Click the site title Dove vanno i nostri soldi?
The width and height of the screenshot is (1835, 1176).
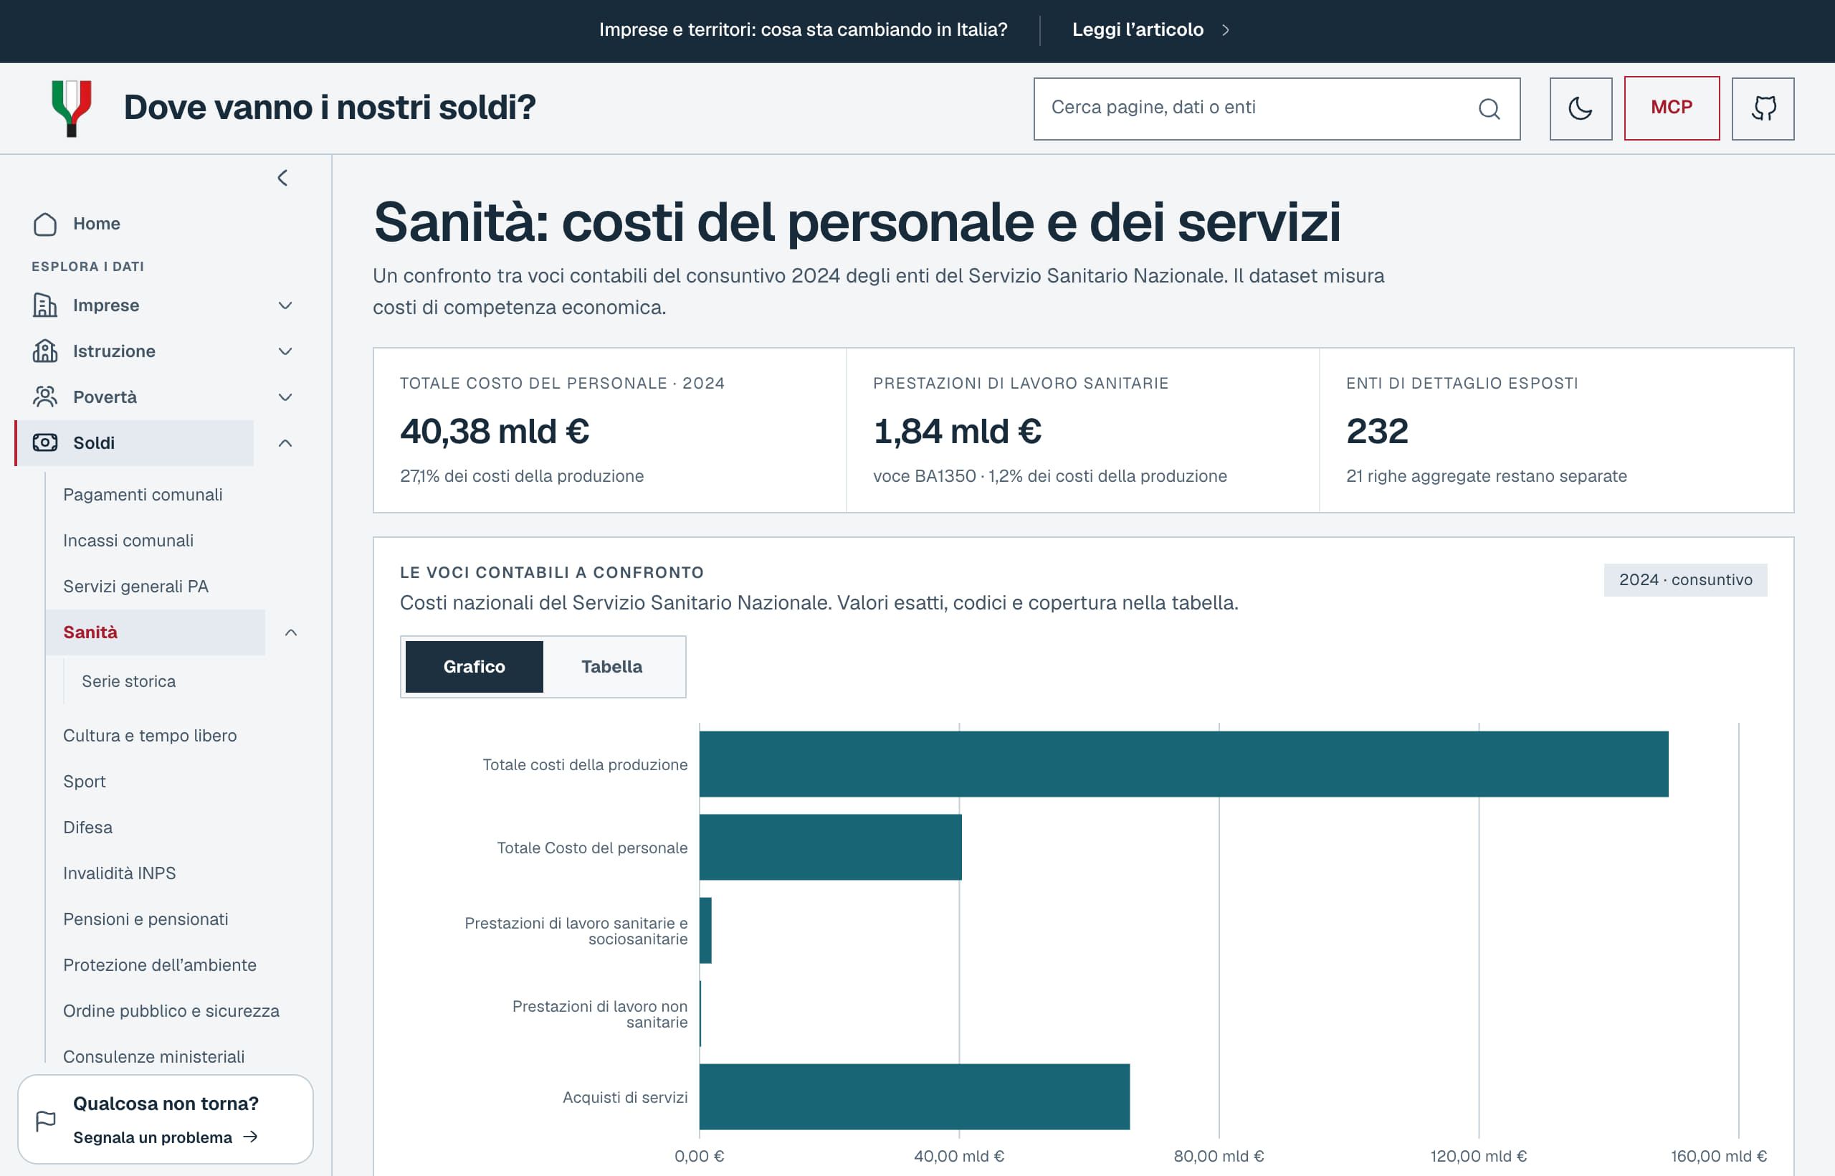pos(330,108)
